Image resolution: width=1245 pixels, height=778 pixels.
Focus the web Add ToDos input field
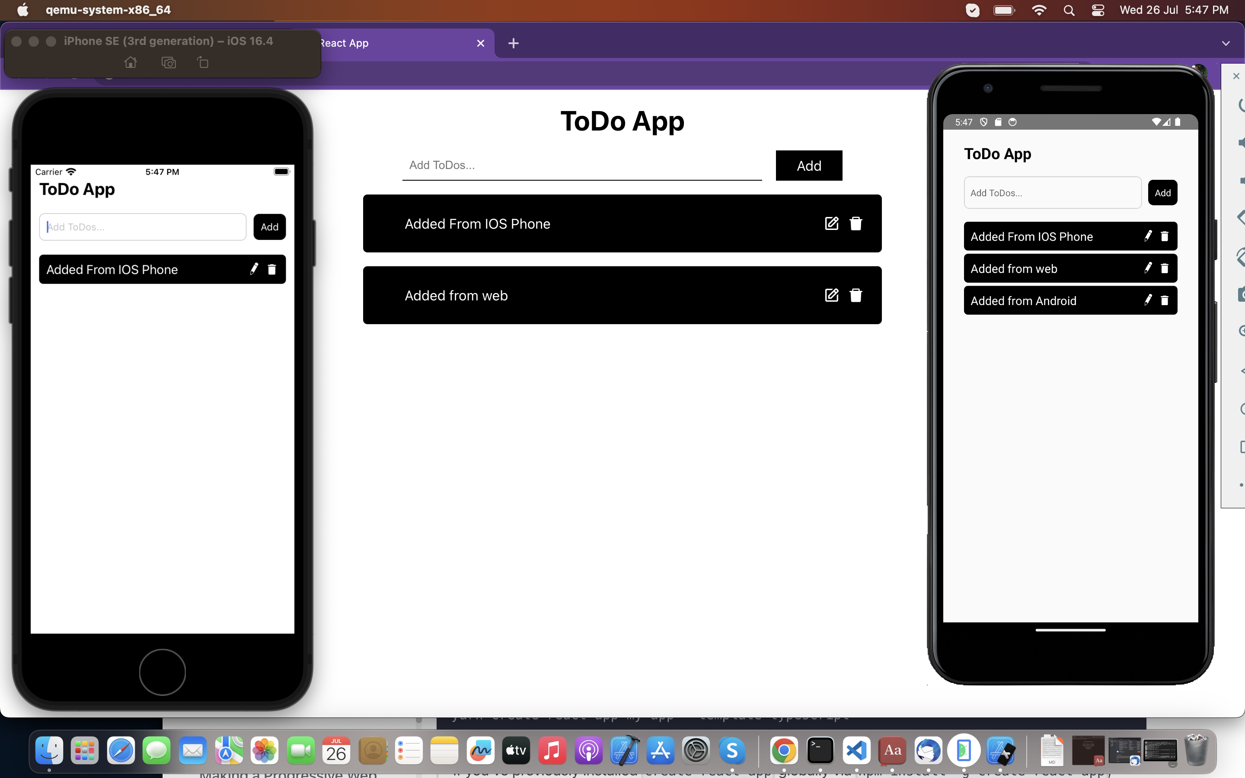[x=581, y=166]
